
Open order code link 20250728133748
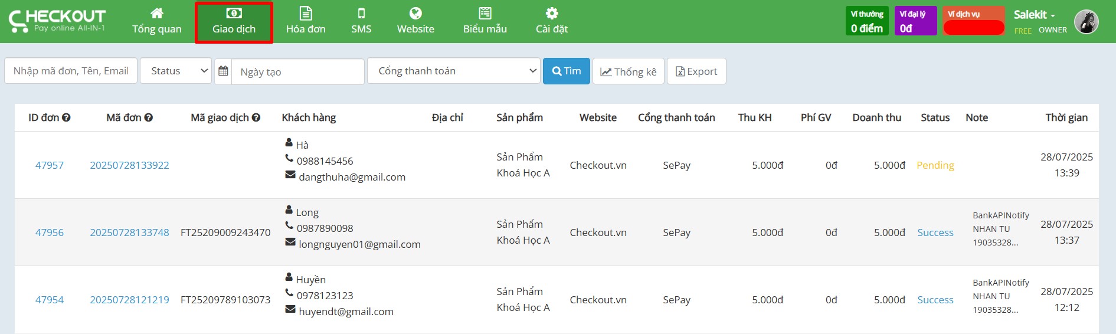click(129, 233)
